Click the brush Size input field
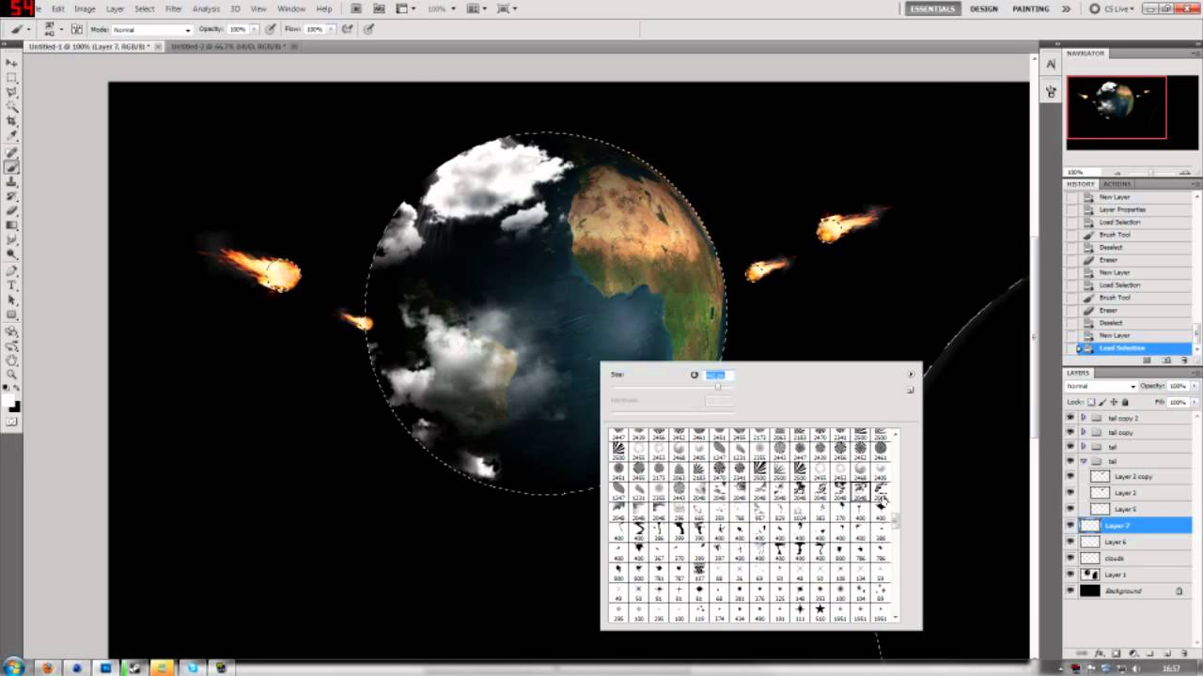1203x676 pixels. tap(719, 375)
